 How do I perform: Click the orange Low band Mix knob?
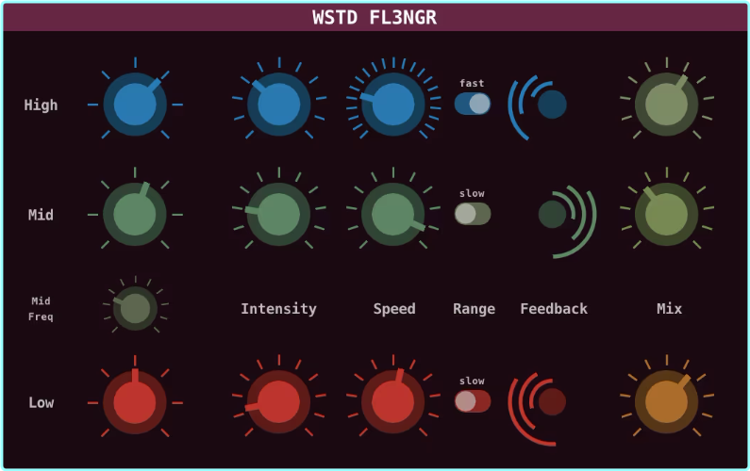coord(667,402)
